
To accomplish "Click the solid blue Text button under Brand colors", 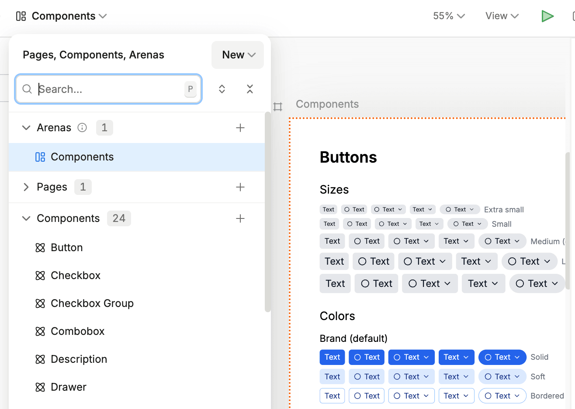I will (332, 357).
